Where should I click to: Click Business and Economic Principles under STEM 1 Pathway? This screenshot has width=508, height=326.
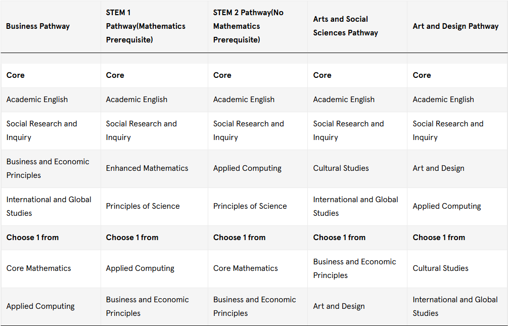[147, 306]
